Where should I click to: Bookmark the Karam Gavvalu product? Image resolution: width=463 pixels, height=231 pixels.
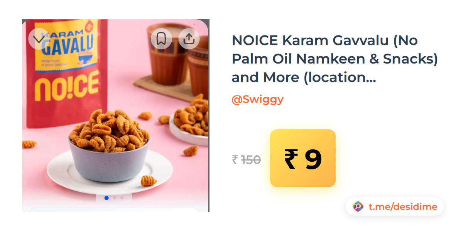161,39
